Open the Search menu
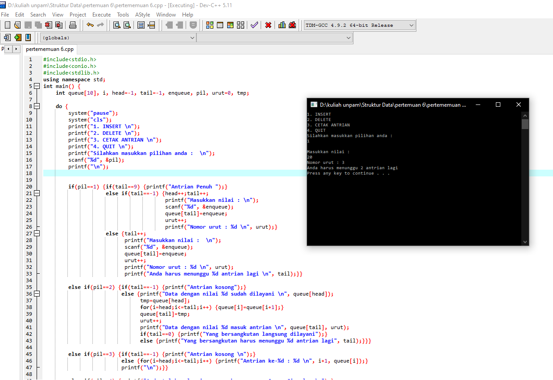Image resolution: width=553 pixels, height=380 pixels. pyautogui.click(x=38, y=15)
